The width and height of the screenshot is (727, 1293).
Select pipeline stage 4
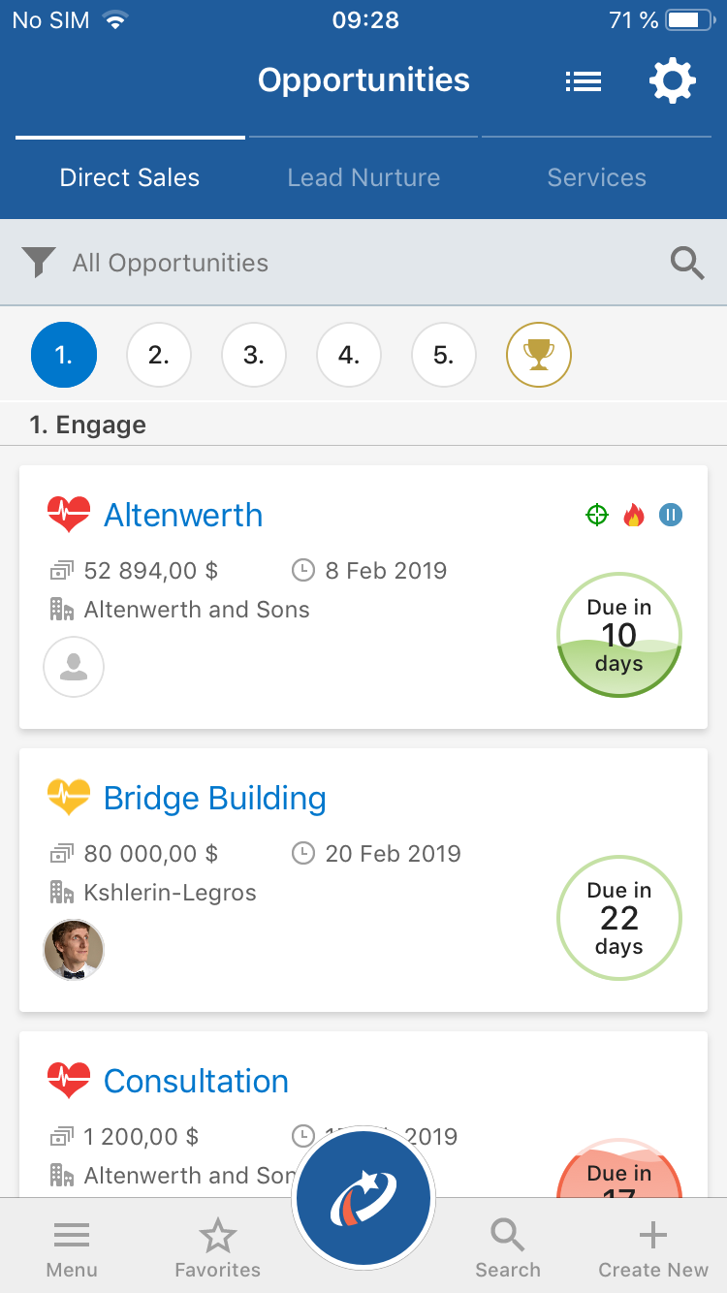click(349, 355)
